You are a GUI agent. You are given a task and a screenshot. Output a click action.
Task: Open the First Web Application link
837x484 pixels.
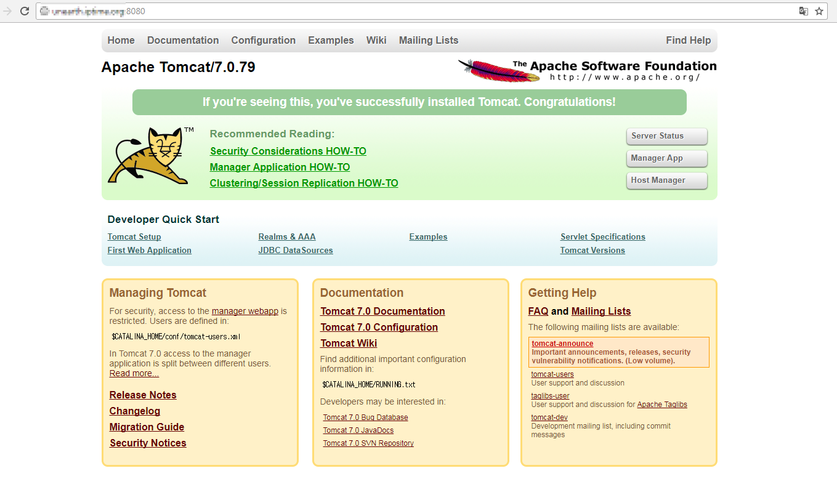(150, 251)
